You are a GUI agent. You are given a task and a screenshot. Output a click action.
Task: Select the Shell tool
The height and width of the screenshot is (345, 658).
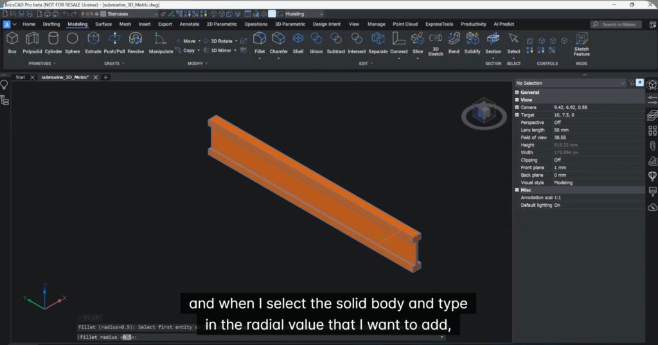[298, 43]
